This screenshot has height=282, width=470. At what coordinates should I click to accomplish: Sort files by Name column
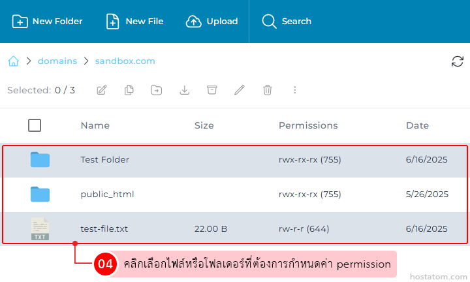(x=95, y=125)
